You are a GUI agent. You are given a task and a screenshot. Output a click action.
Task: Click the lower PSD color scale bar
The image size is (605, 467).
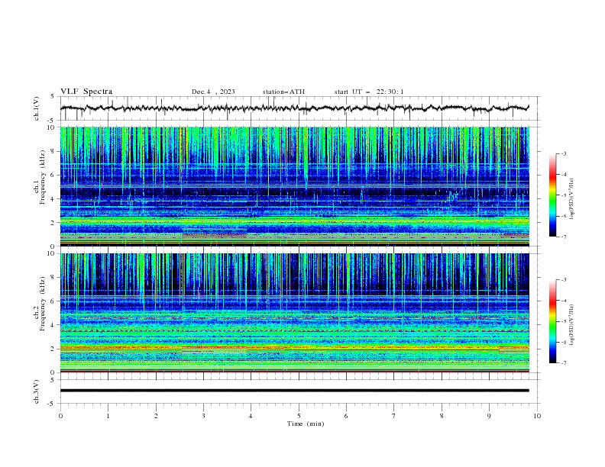tap(552, 321)
